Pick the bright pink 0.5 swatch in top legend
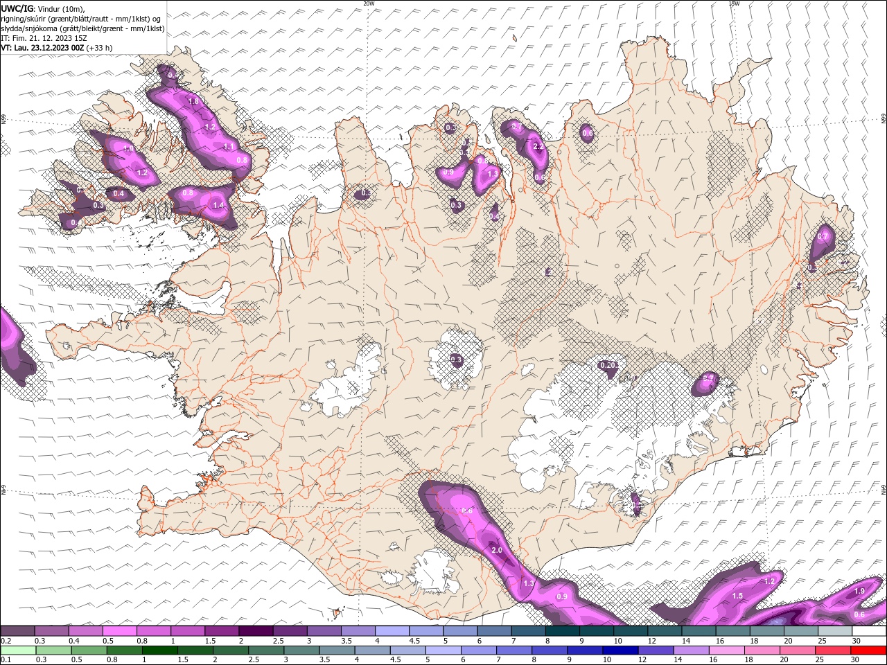The width and height of the screenshot is (887, 665). click(x=119, y=631)
